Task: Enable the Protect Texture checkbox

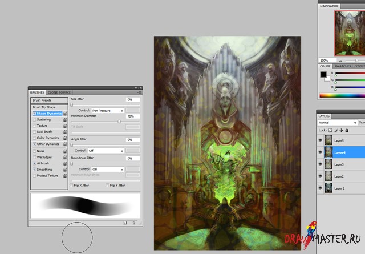Action: pos(34,176)
